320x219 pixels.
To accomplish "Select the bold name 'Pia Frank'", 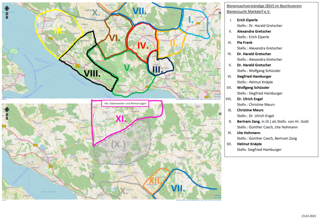I will point(245,42).
